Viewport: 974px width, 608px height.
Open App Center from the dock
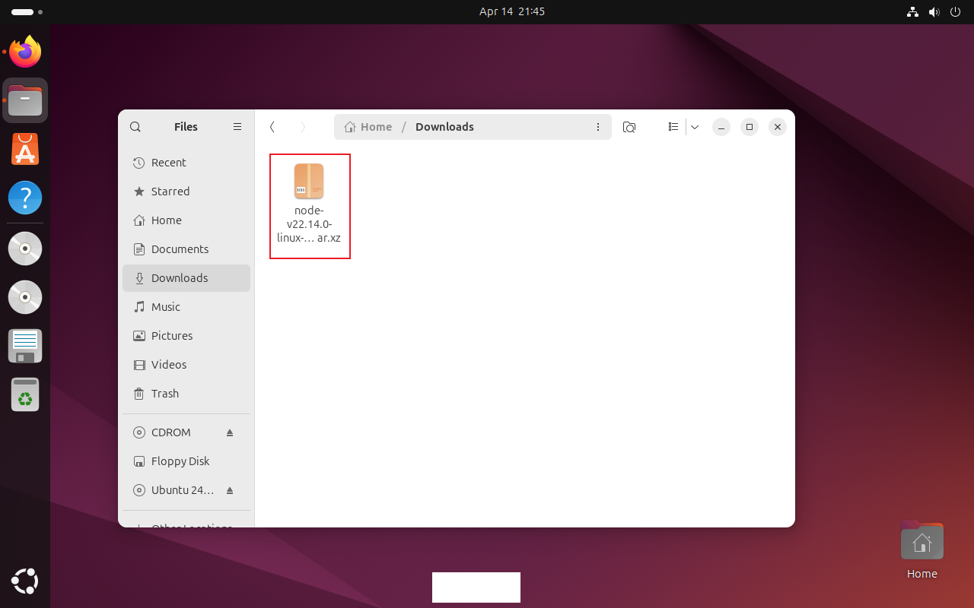point(24,148)
